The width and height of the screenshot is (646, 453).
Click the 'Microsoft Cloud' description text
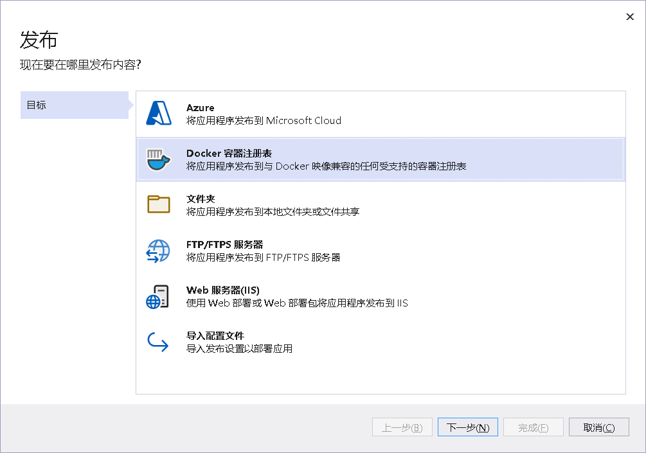click(303, 121)
